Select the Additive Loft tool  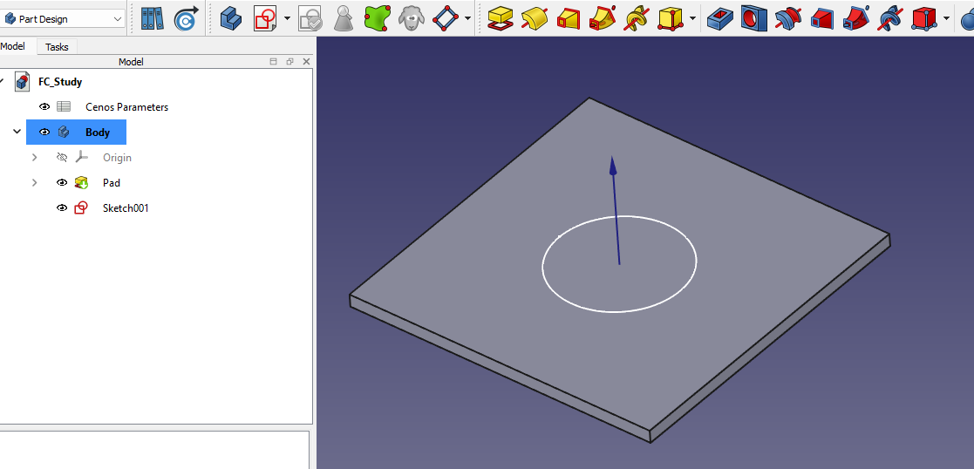point(568,19)
